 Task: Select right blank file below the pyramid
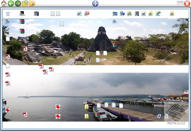click(x=105, y=53)
